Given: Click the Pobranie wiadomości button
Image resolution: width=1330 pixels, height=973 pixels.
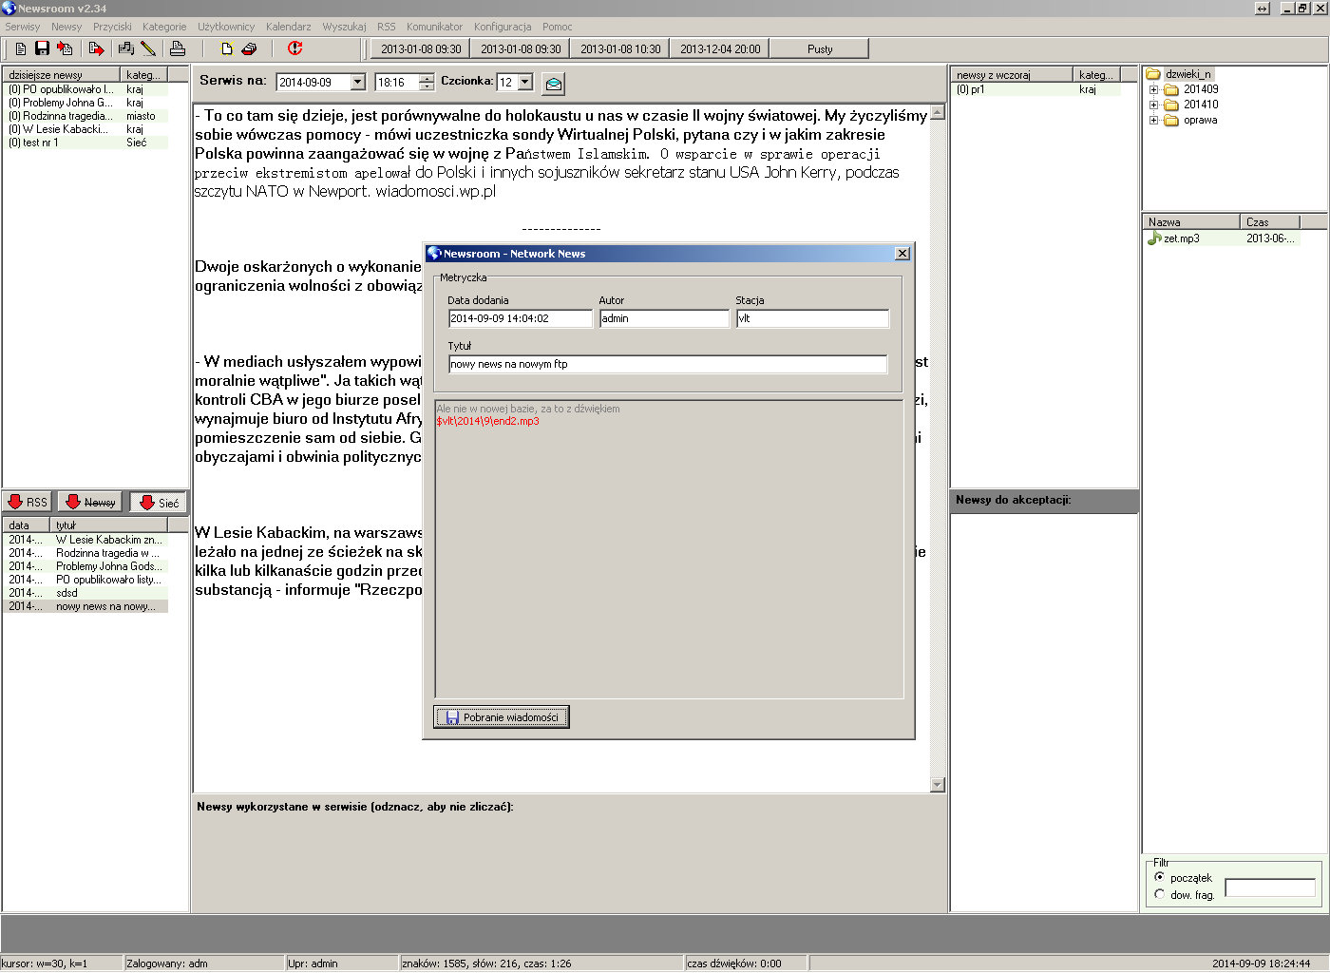Looking at the screenshot, I should point(502,717).
